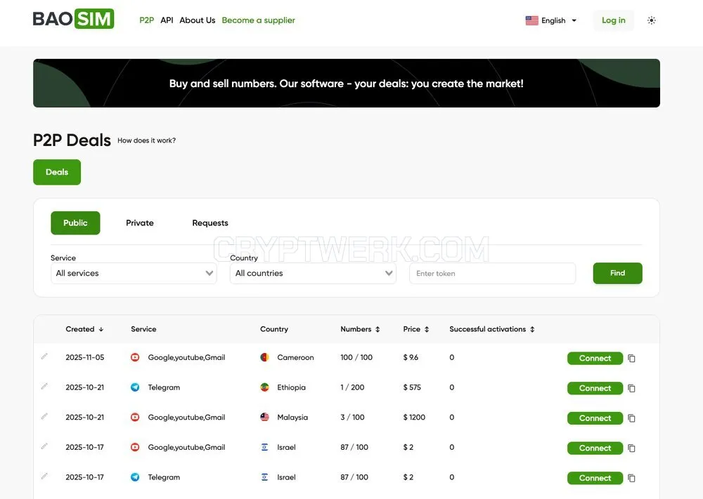The image size is (703, 499).
Task: Open the P2P menu item
Action: pyautogui.click(x=147, y=20)
